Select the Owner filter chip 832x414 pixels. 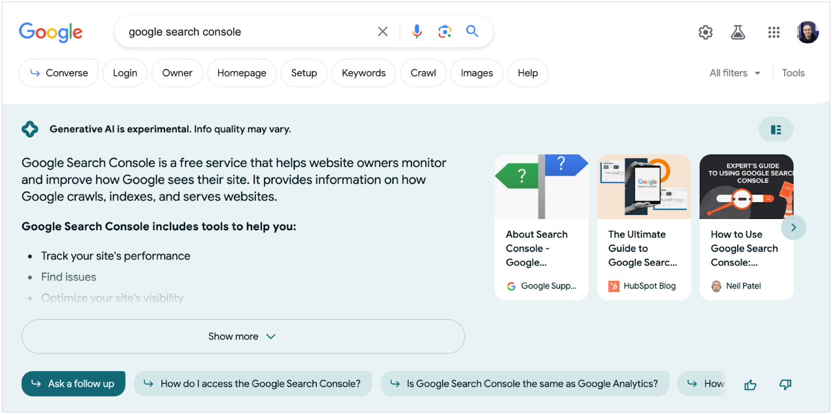177,73
